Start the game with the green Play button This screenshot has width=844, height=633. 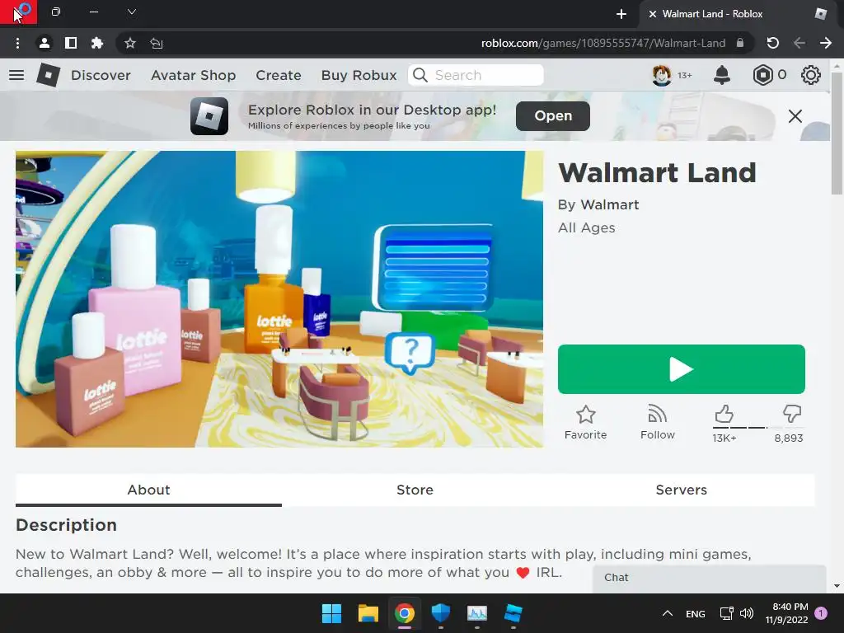pos(682,369)
